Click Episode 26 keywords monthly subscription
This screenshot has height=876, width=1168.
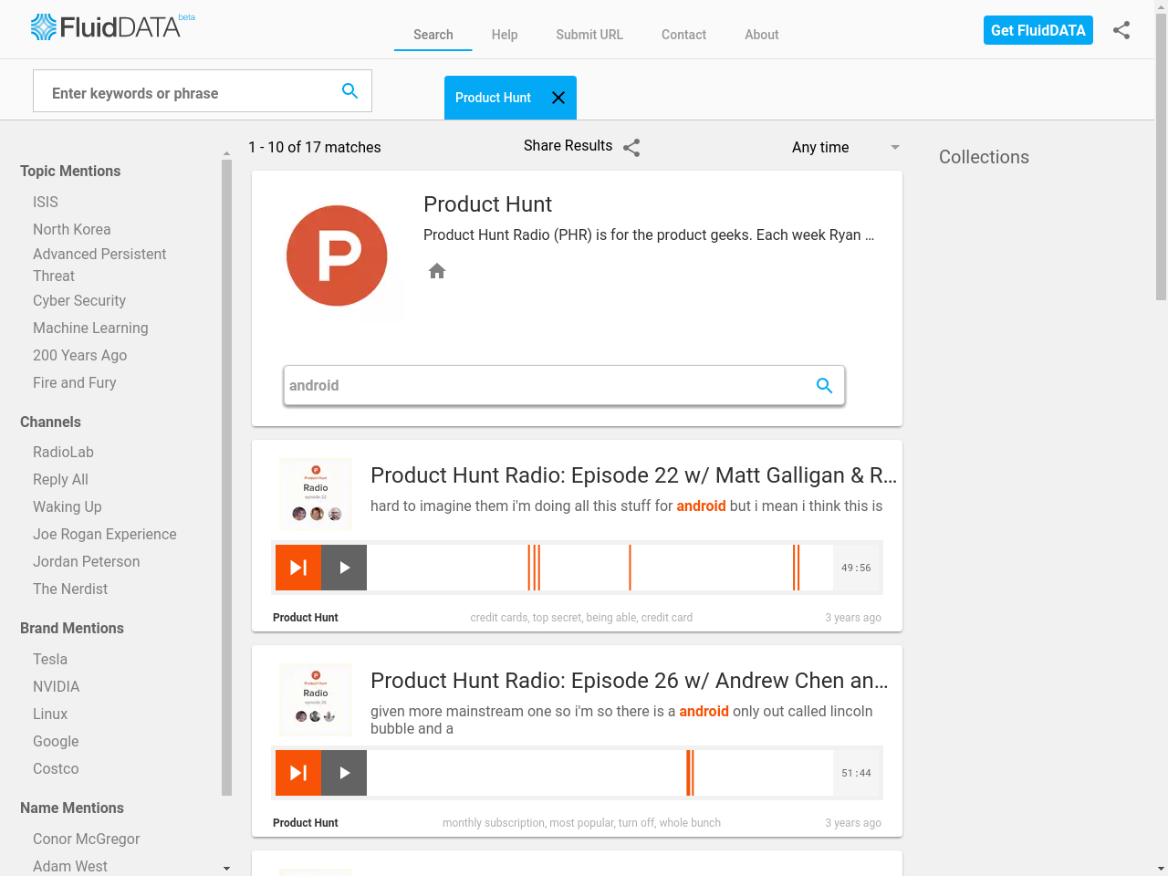coord(581,823)
